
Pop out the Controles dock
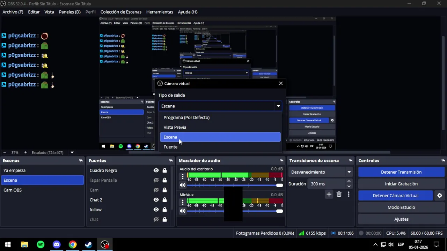[443, 161]
